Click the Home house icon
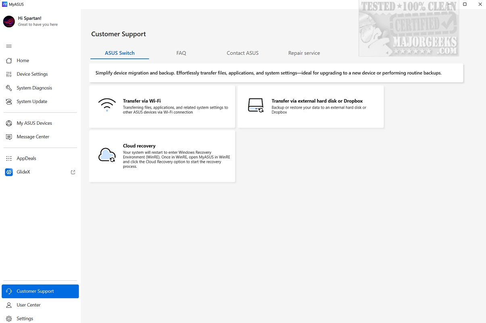 (x=9, y=60)
